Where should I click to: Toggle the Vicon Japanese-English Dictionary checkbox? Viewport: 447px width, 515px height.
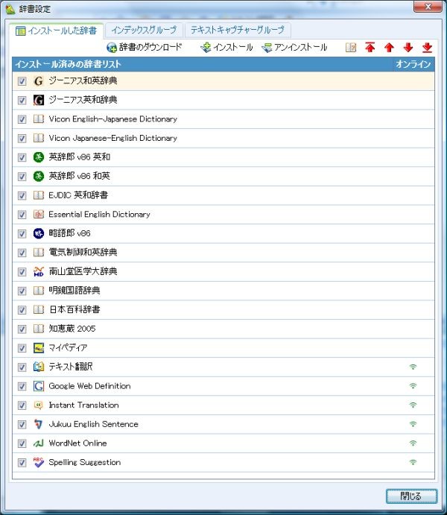coord(22,139)
